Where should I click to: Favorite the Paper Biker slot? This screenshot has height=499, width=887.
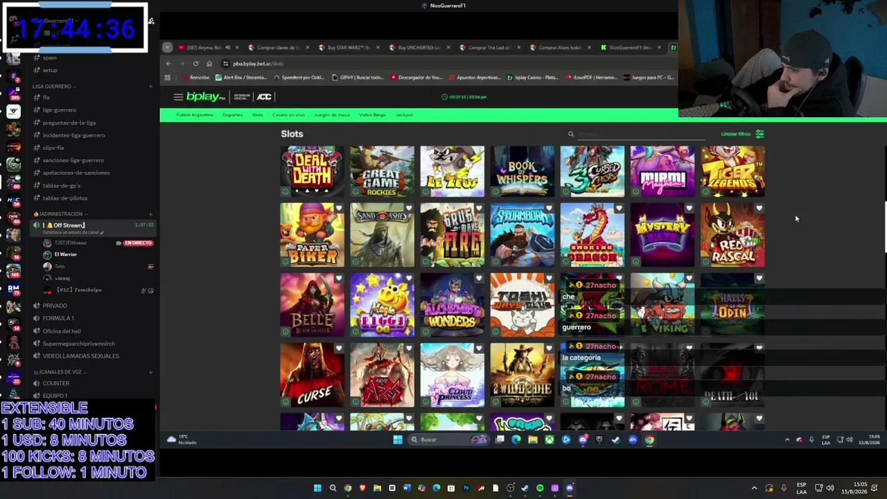339,208
